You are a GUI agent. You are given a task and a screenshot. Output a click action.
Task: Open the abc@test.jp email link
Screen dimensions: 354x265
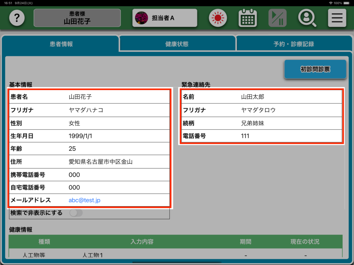[84, 200]
